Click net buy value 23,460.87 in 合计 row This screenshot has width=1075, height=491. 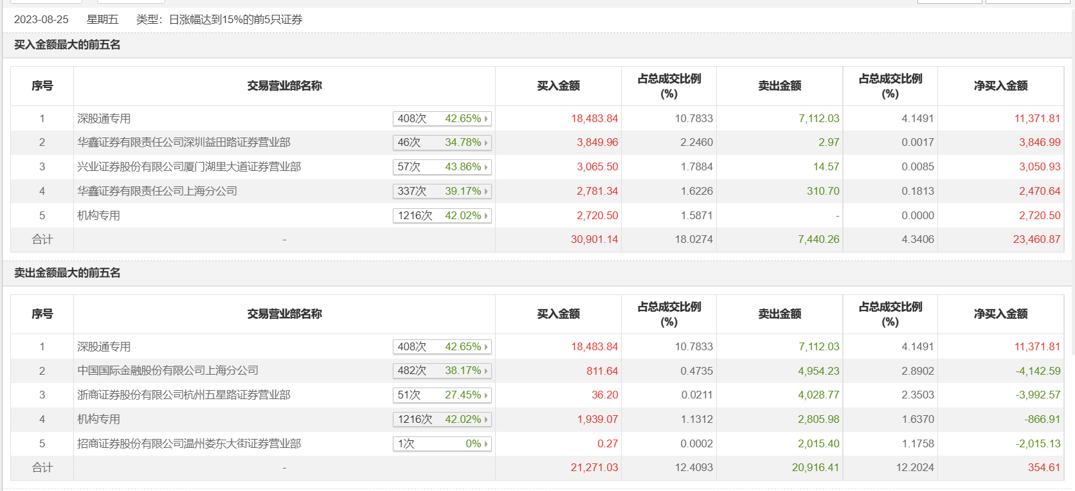[1036, 240]
